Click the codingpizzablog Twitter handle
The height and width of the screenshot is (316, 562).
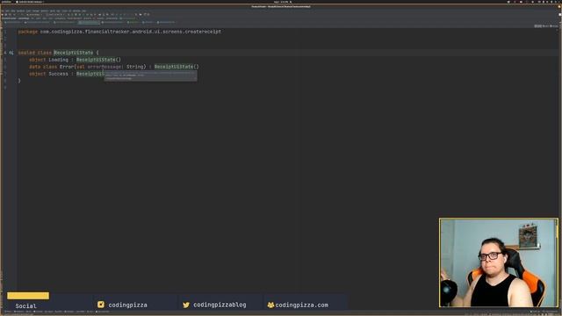[220, 305]
